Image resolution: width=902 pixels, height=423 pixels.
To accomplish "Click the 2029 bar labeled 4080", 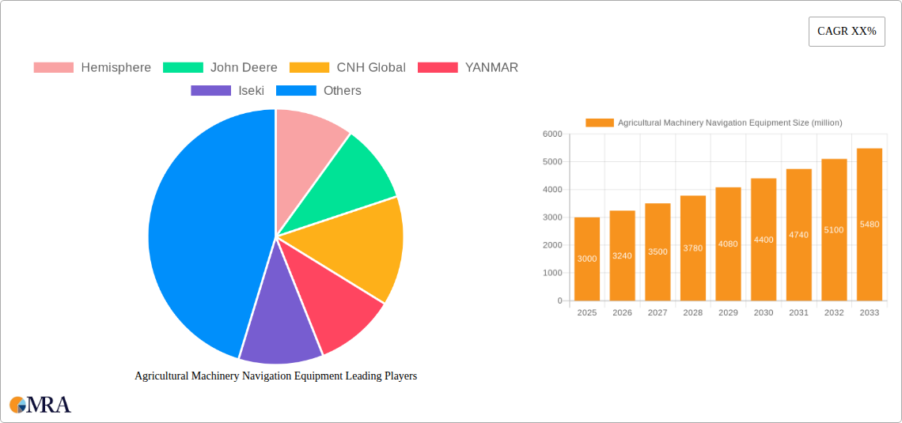I will point(728,244).
